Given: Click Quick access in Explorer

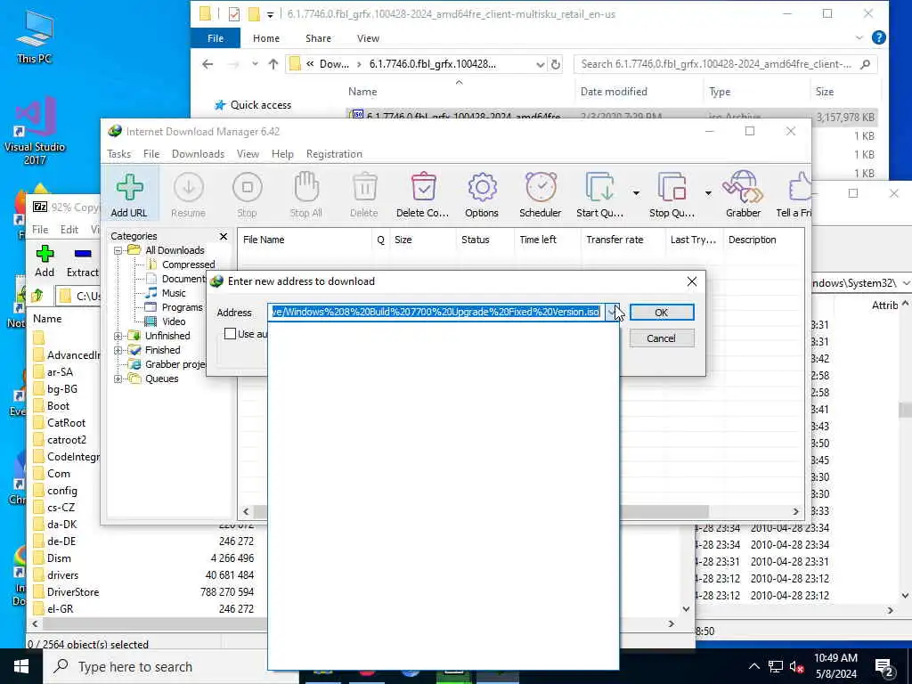Looking at the screenshot, I should coord(261,105).
